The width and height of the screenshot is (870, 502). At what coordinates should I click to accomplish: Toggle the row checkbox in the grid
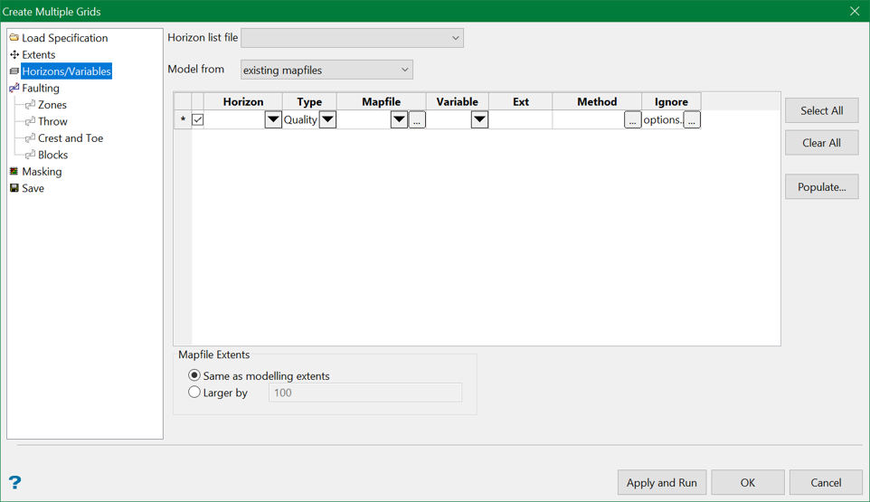198,119
